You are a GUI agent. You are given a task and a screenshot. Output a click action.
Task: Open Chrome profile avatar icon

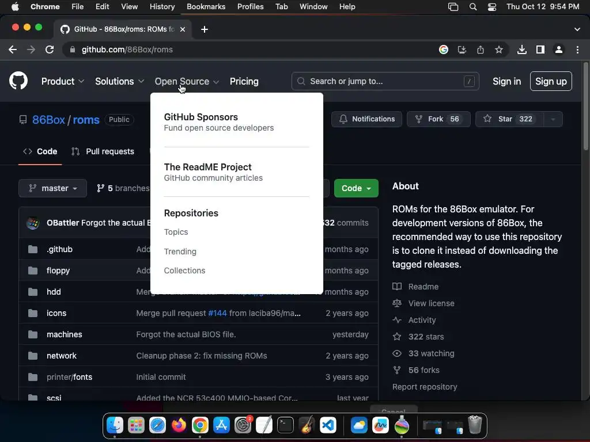point(559,49)
